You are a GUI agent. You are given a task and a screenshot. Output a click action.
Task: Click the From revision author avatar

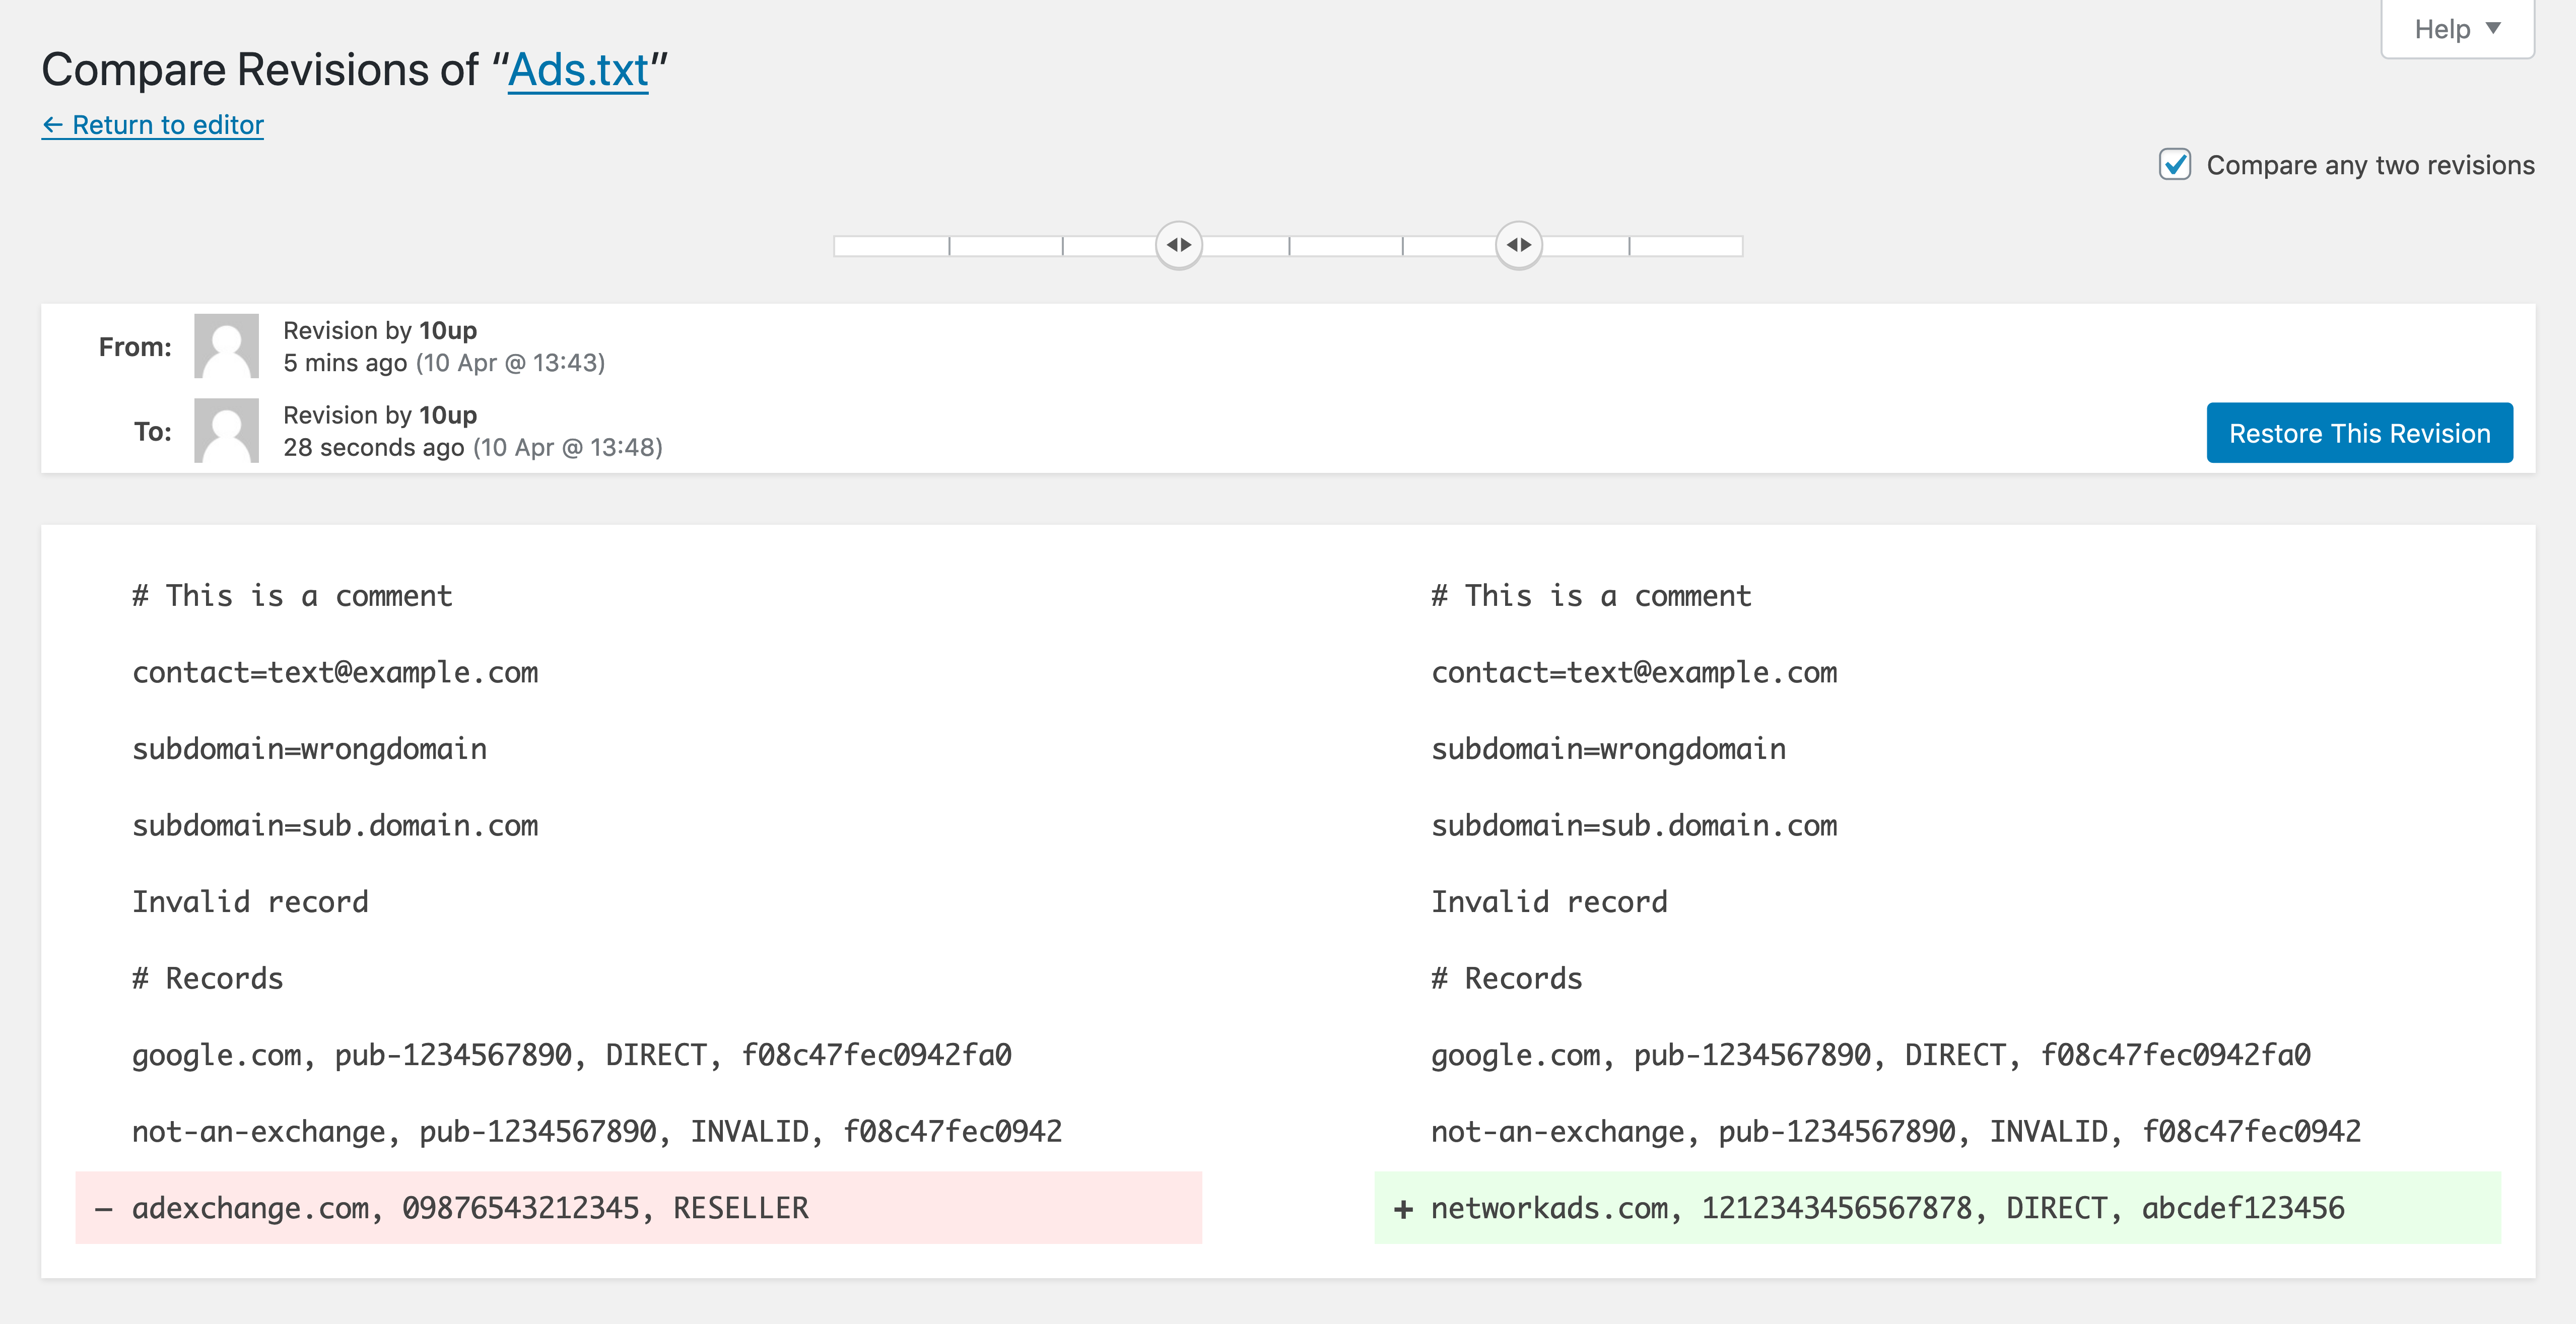click(226, 346)
